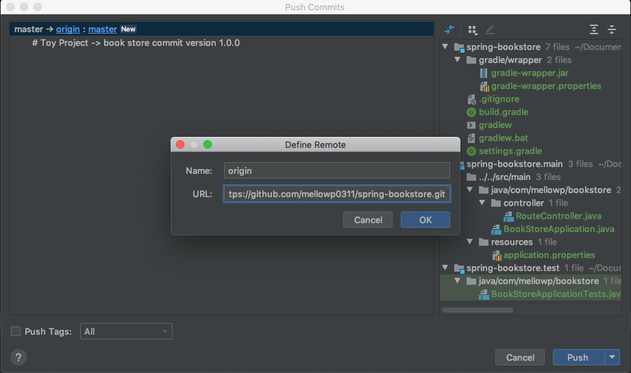
Task: Click the origin remote link
Action: 68,29
